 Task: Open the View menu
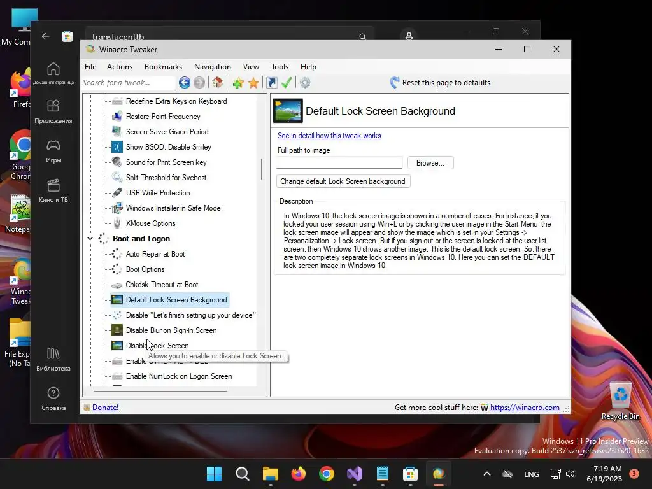pos(251,66)
